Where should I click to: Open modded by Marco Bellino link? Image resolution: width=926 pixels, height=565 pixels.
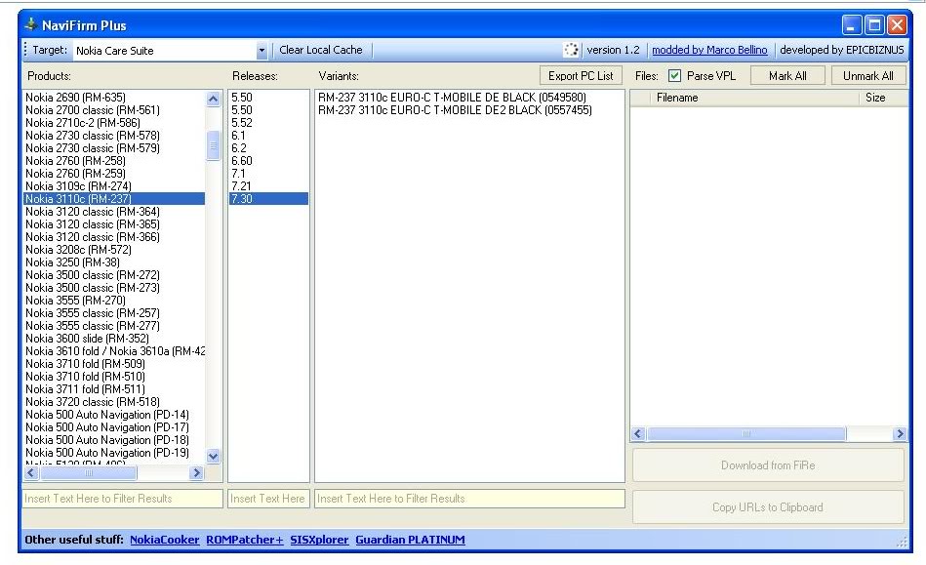(x=709, y=50)
